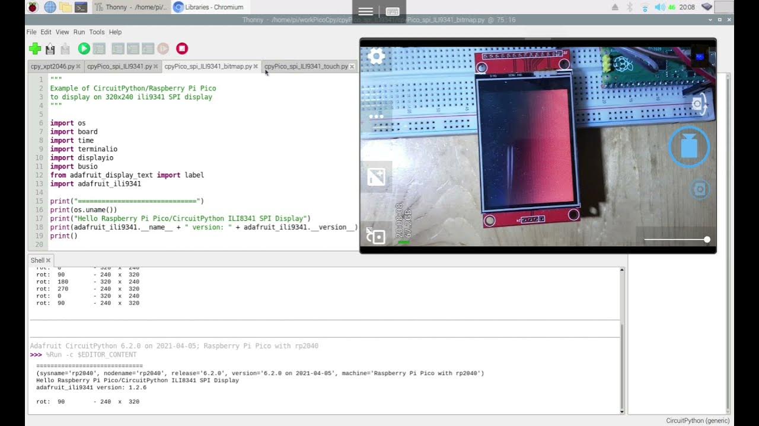Click the green New file plus icon

pos(34,49)
